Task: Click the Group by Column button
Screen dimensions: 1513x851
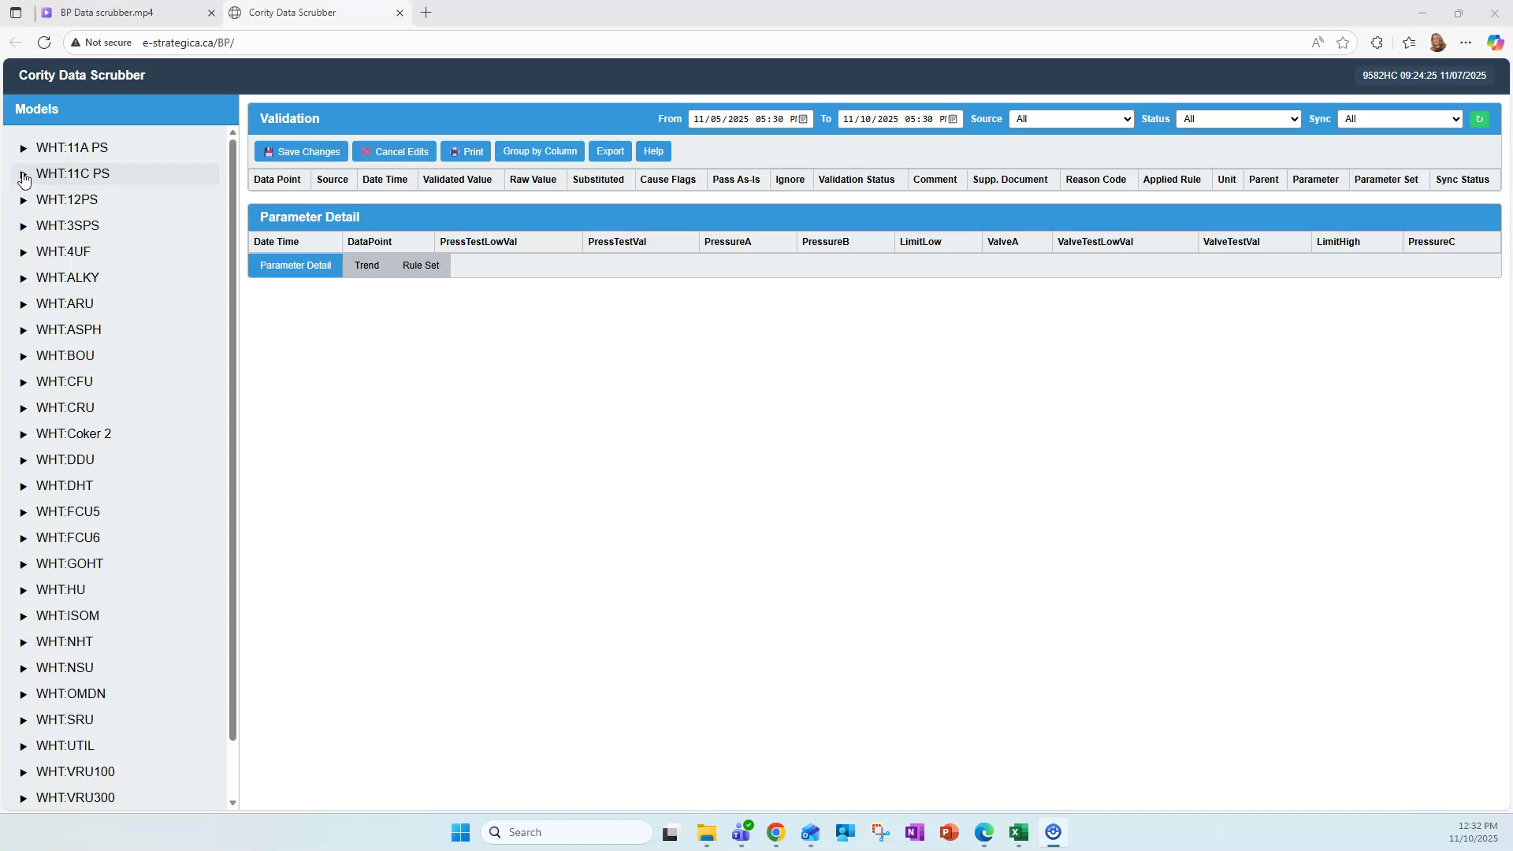Action: 539,151
